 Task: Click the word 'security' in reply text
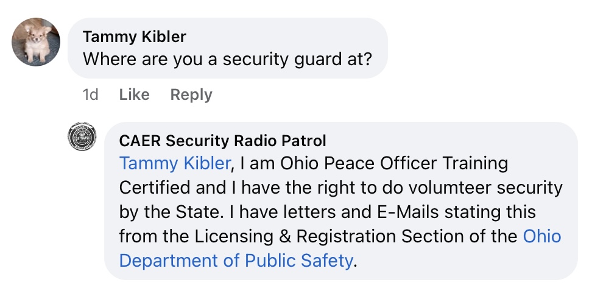[529, 188]
